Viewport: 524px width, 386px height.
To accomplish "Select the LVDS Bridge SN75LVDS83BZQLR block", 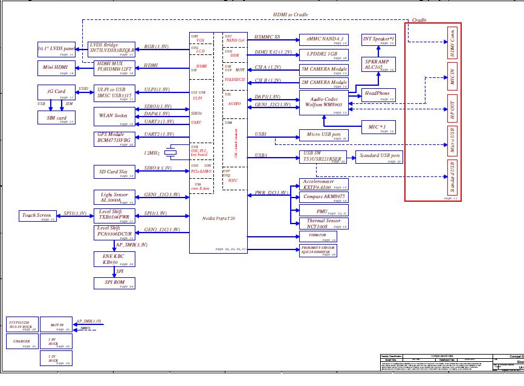I will click(x=112, y=49).
